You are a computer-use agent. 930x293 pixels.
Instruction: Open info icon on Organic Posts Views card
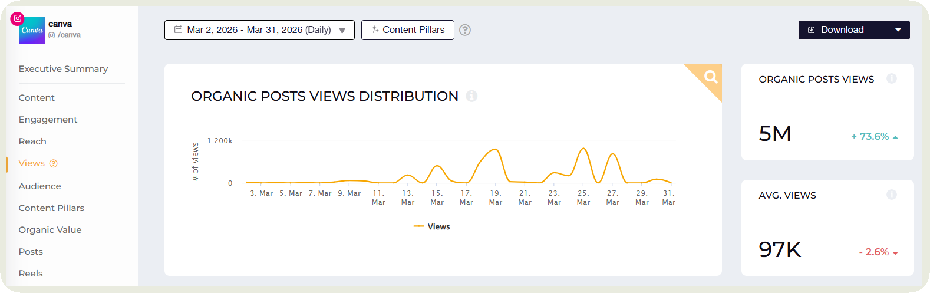(x=892, y=78)
